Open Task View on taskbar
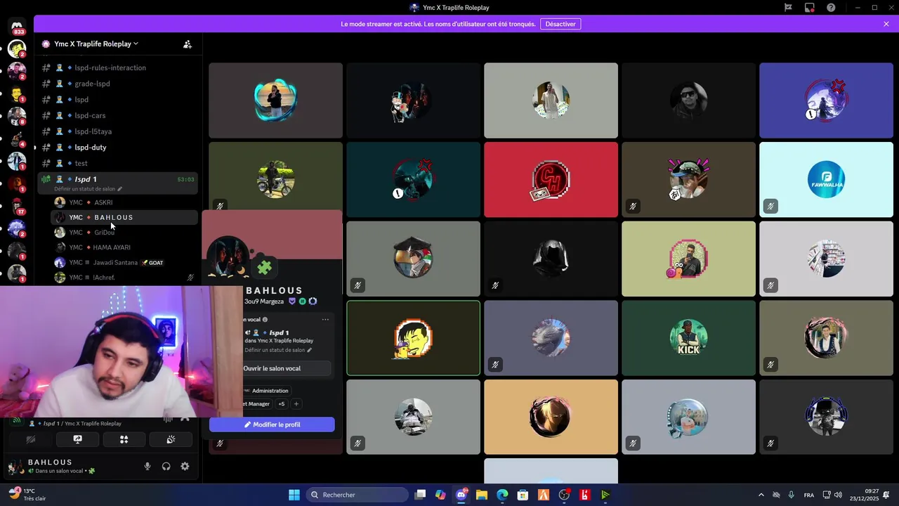This screenshot has width=899, height=506. [420, 495]
